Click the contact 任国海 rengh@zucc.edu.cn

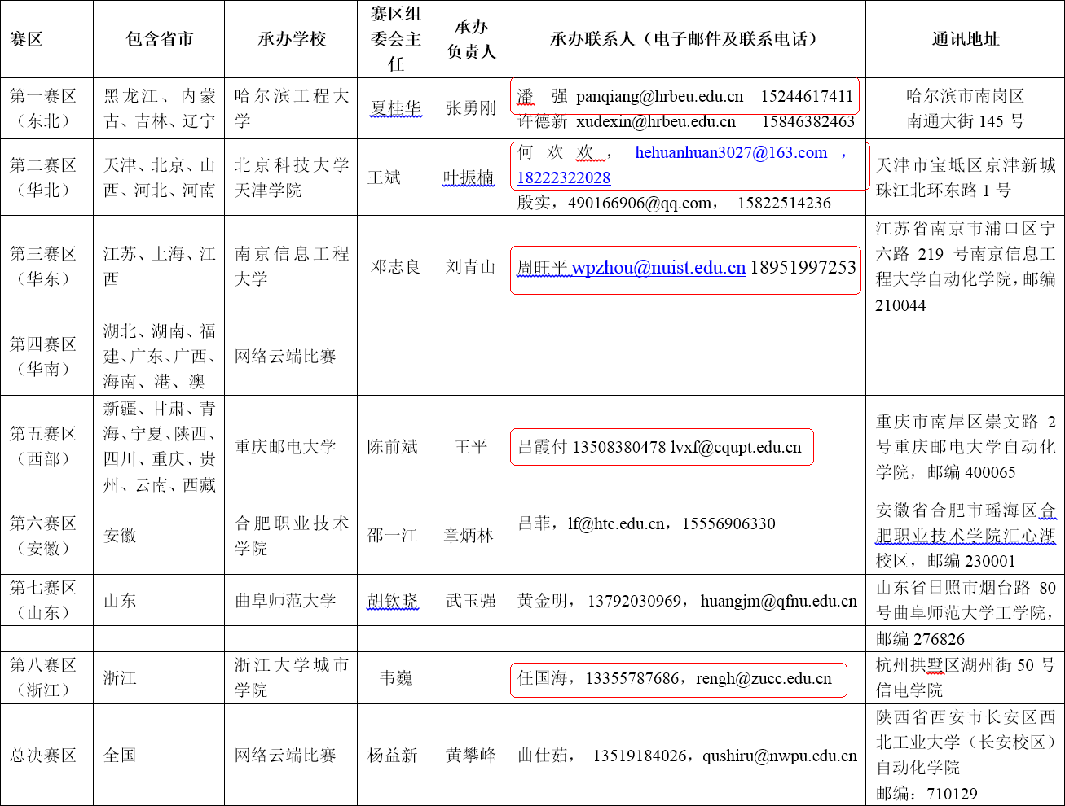675,678
